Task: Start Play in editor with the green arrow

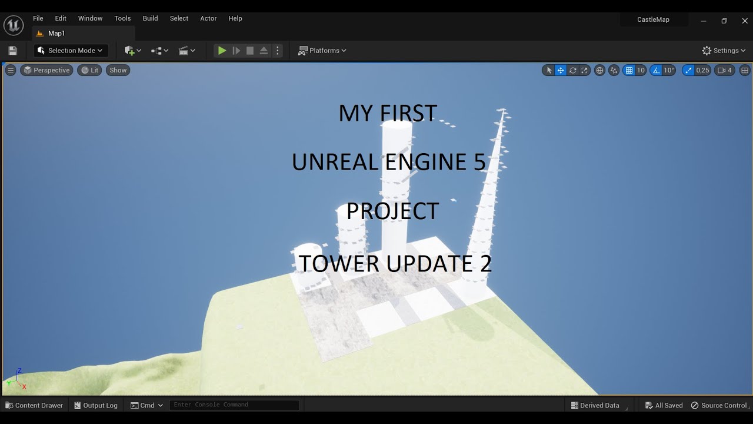Action: tap(222, 51)
